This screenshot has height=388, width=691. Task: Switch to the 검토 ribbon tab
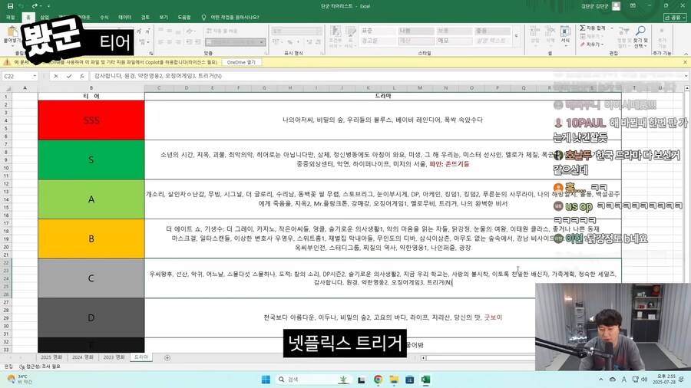[145, 17]
